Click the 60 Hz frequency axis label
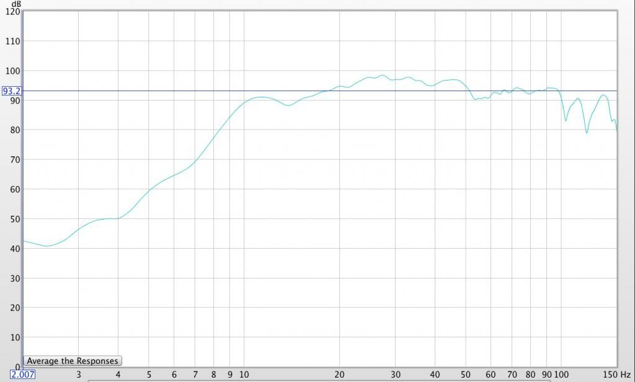The width and height of the screenshot is (635, 382). pos(491,375)
